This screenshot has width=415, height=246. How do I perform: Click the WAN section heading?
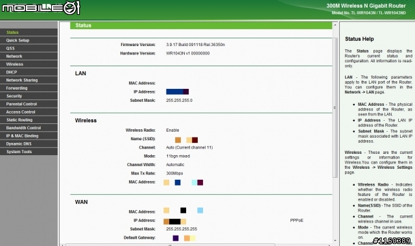[81, 202]
